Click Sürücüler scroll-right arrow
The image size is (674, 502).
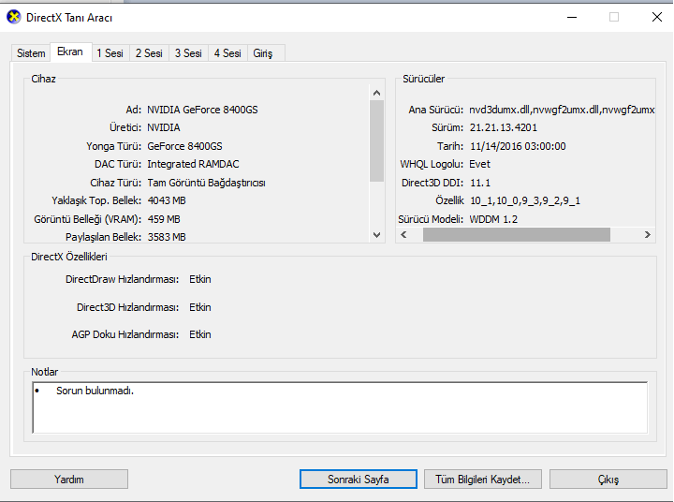(648, 235)
